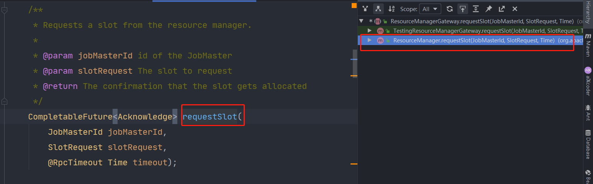Click the orange inspection indicator at the top of the editor
The width and height of the screenshot is (593, 184).
354,5
